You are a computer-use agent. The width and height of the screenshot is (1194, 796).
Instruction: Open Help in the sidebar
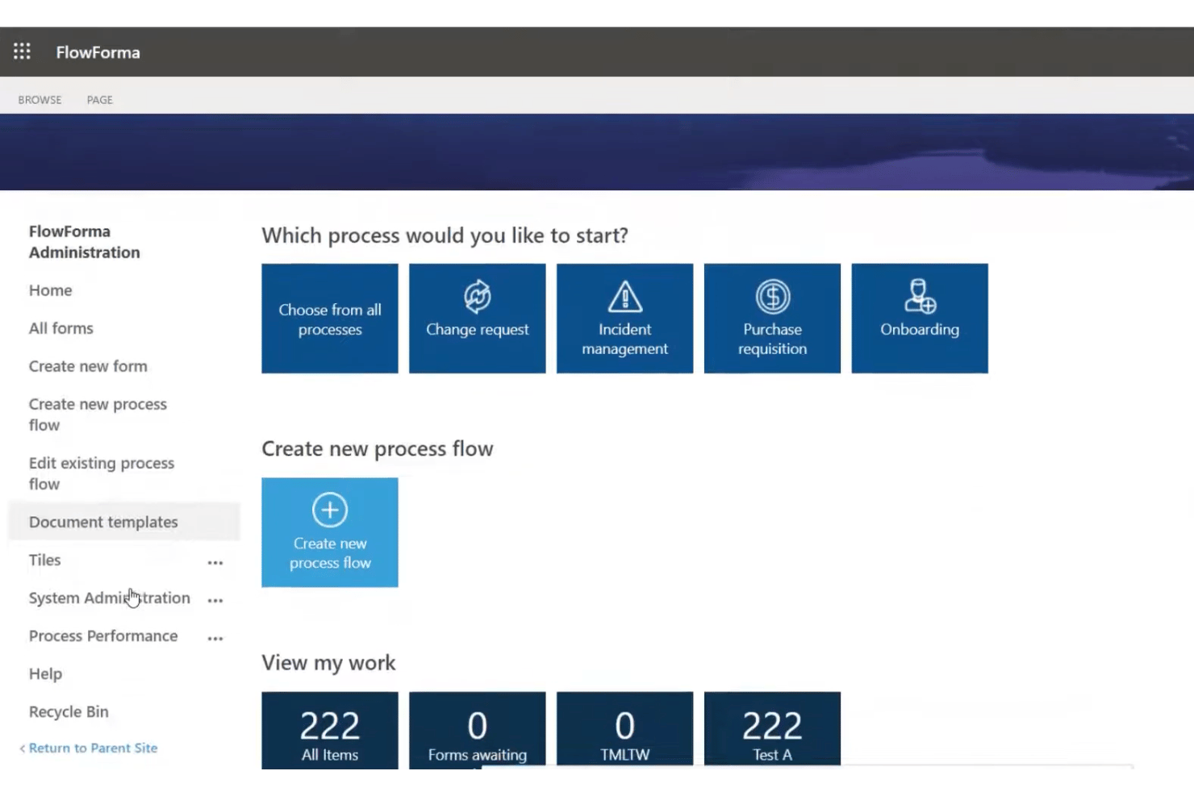(x=45, y=674)
